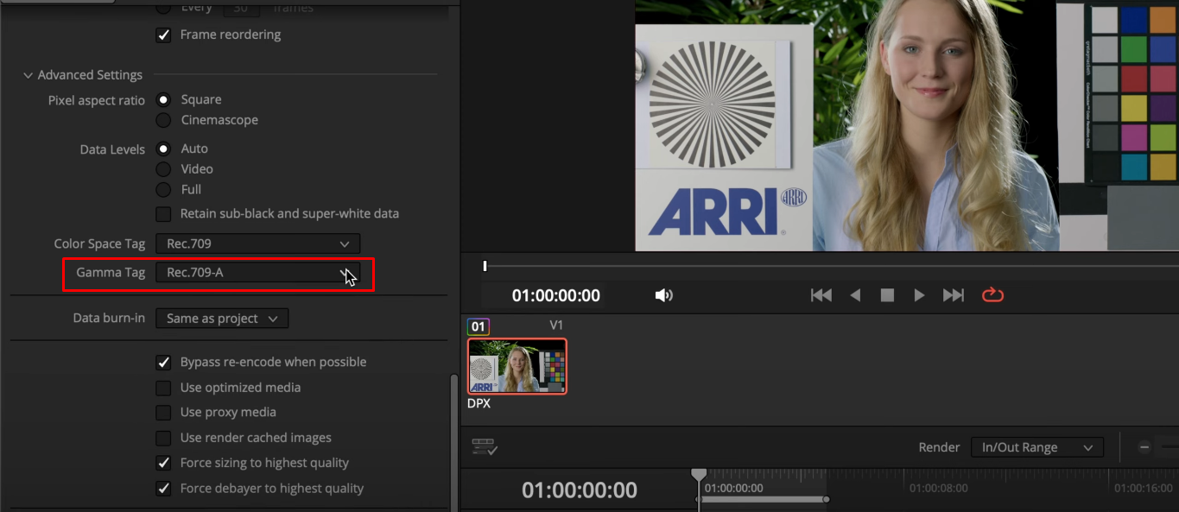Jump to first frame in viewer
This screenshot has width=1179, height=512.
821,295
